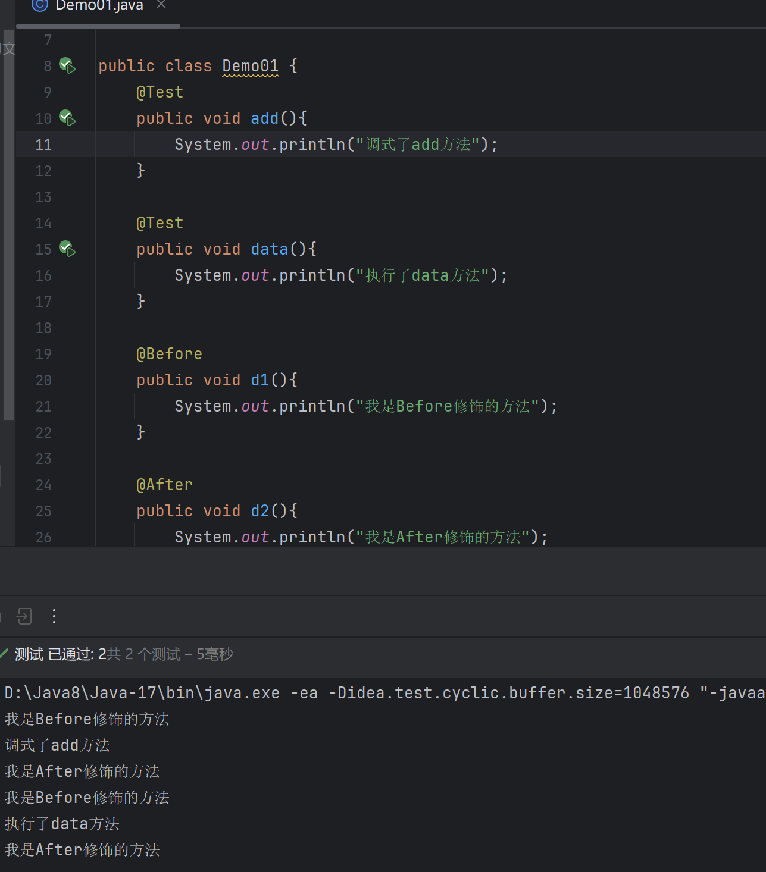Click the run test icon beside data()
Image resolution: width=766 pixels, height=872 pixels.
tap(67, 249)
